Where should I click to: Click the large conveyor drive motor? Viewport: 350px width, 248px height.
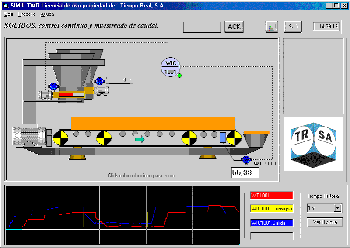click(x=30, y=136)
